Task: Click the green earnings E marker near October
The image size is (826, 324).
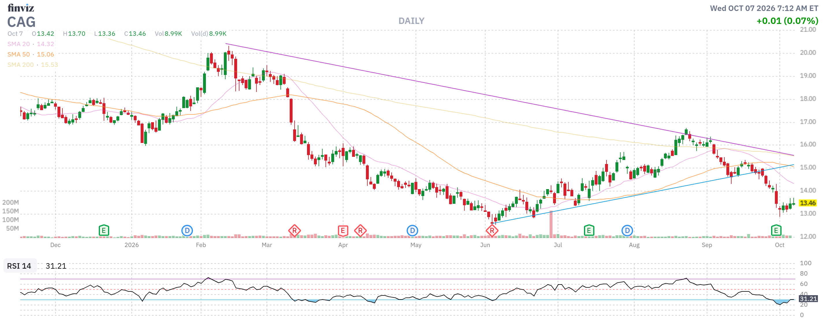Action: [776, 231]
